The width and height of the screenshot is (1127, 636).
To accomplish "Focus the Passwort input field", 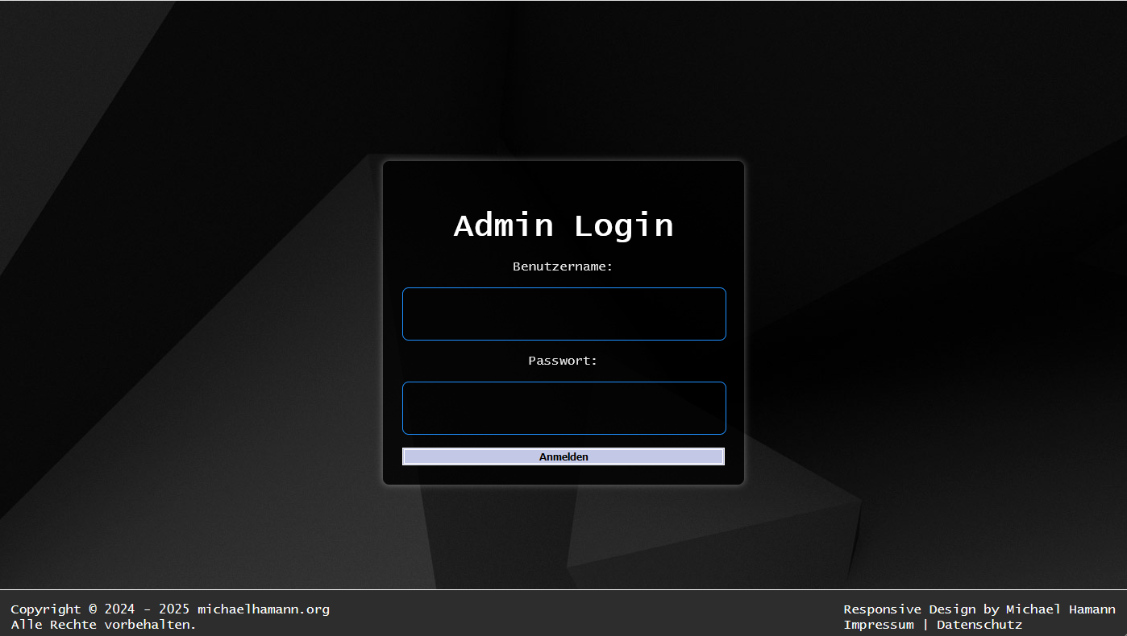I will 563,408.
